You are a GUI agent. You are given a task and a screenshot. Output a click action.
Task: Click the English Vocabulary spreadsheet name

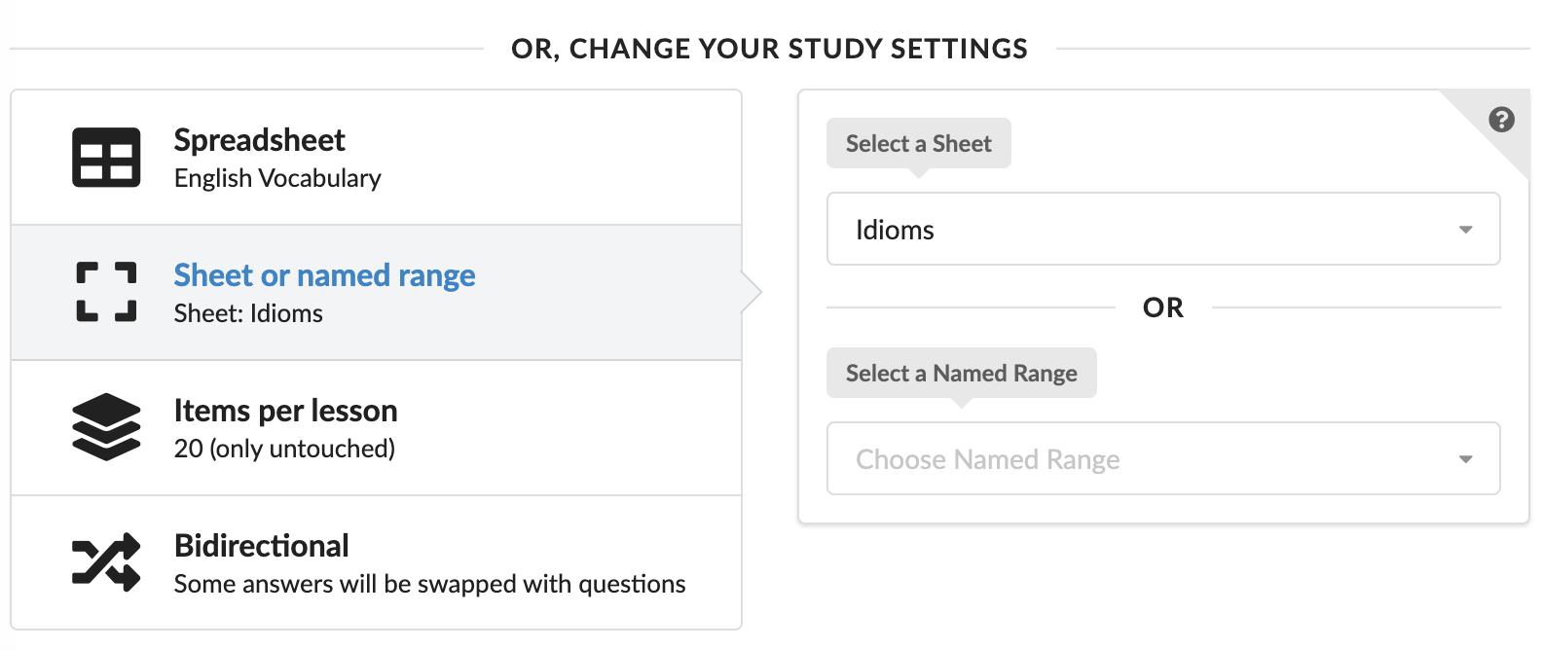point(277,179)
